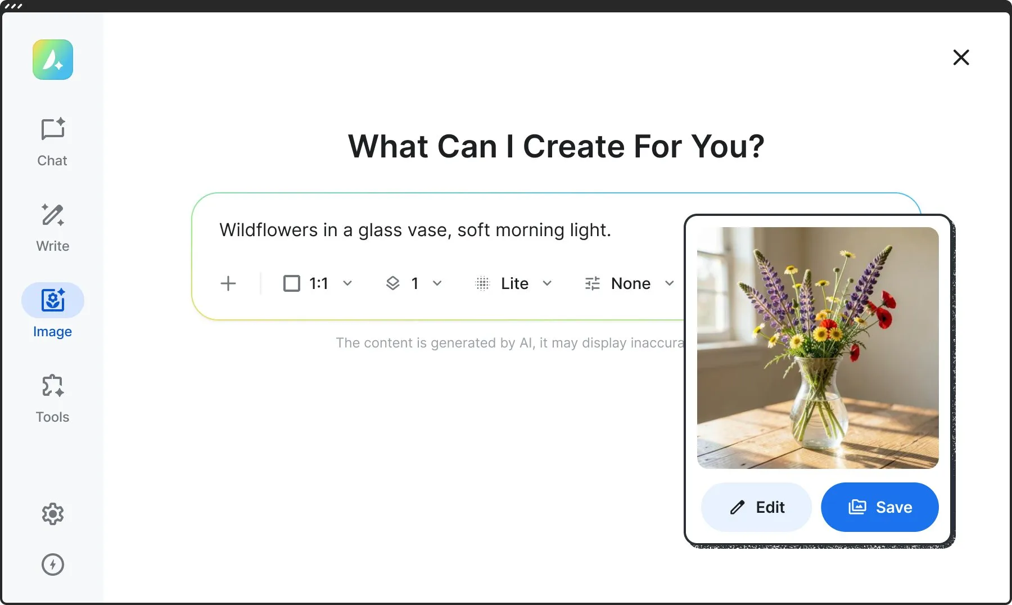Open the 1:1 aspect ratio dropdown

point(318,283)
